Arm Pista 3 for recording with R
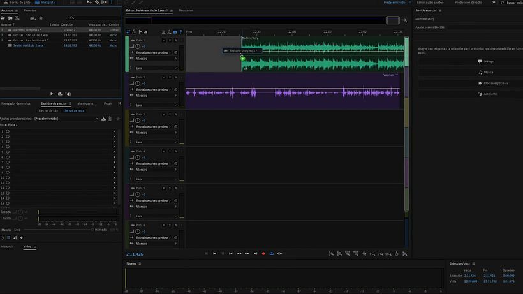Viewport: 523px width, 294px height. tap(176, 114)
